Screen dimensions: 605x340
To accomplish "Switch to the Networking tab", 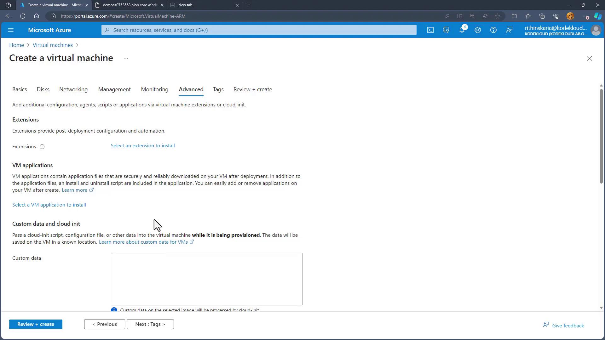I will [x=73, y=89].
